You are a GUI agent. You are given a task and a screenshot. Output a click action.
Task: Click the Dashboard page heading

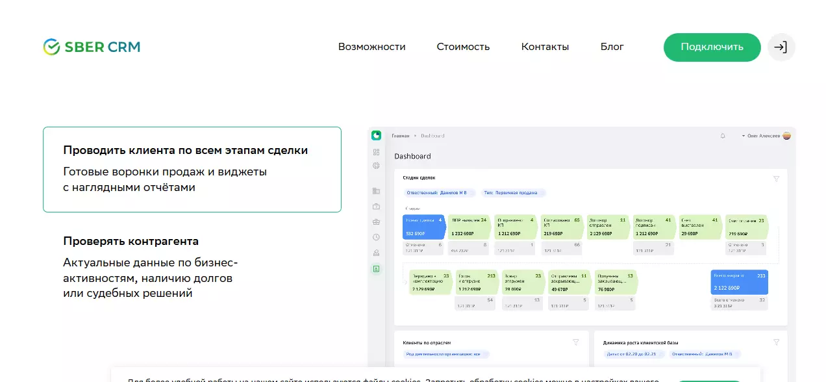point(413,156)
